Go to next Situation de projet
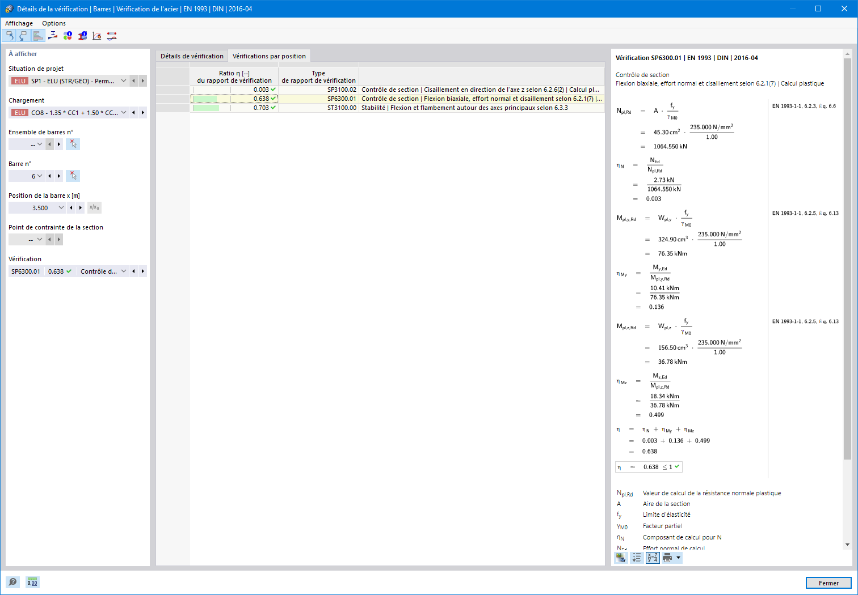858x595 pixels. tap(142, 81)
